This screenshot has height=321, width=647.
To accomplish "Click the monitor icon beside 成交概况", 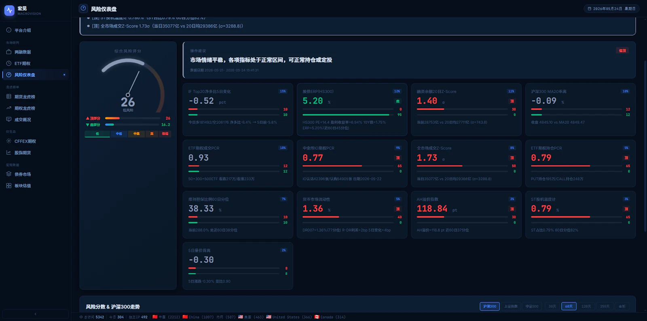I will (8, 119).
